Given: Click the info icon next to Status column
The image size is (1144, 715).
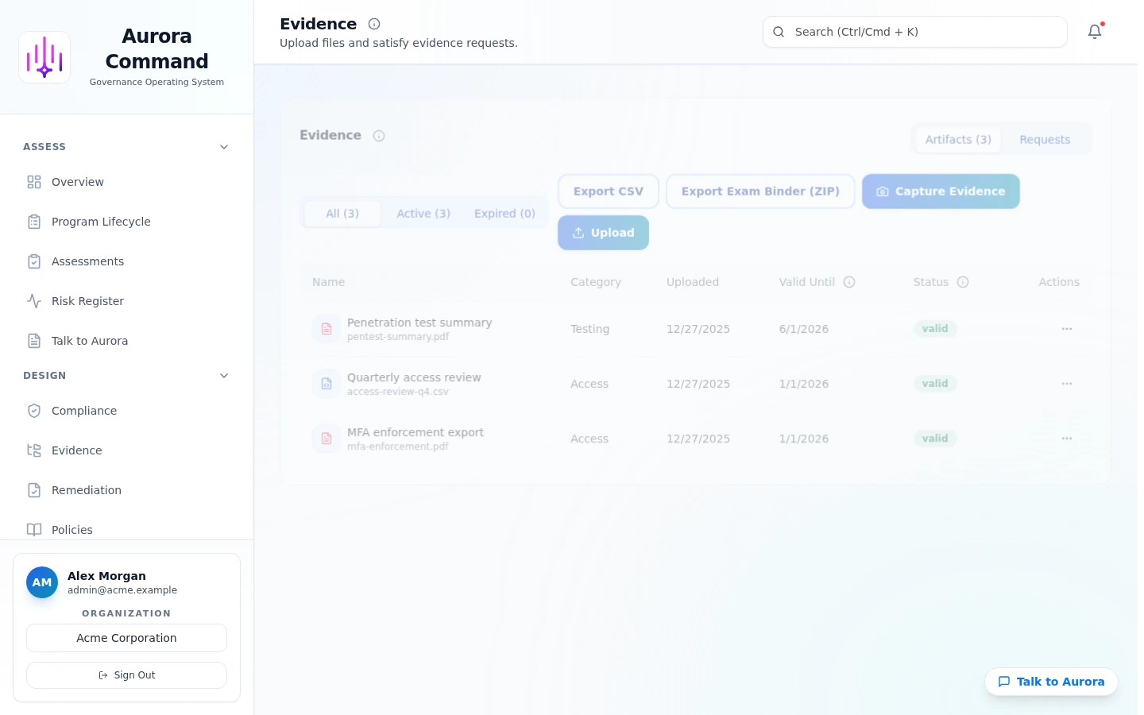Looking at the screenshot, I should [x=963, y=282].
